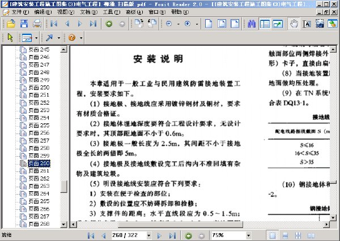This screenshot has height=241, width=340.
Task: Enable continuous facing layout in status bar
Action: [x=311, y=235]
